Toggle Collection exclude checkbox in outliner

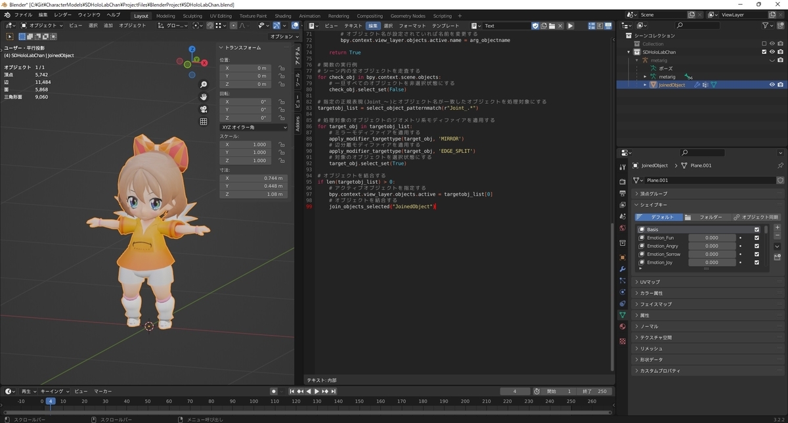click(x=764, y=44)
